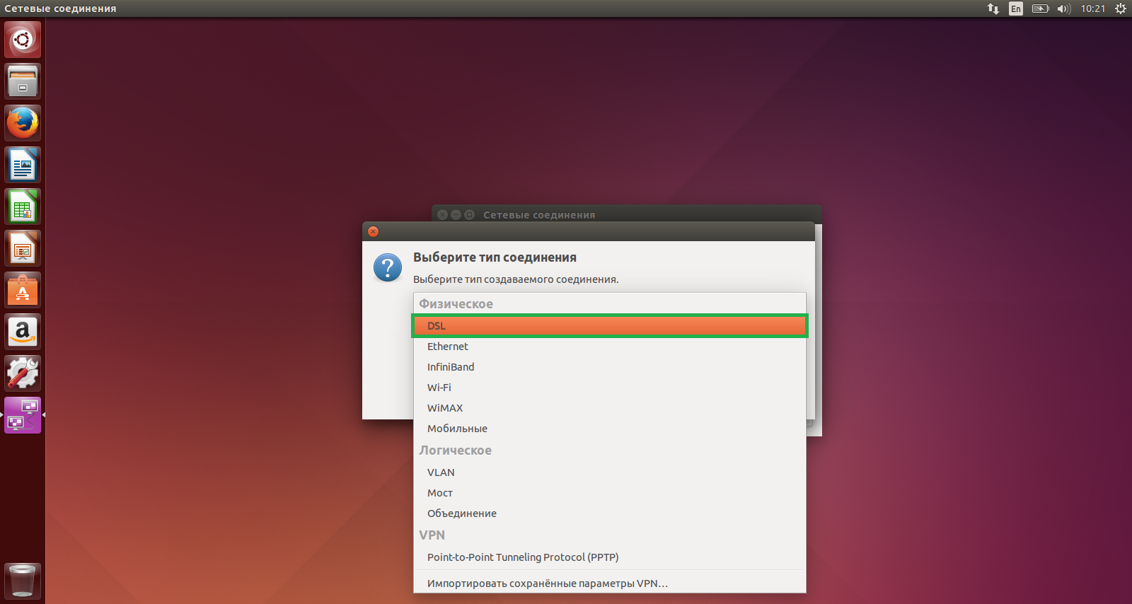Open System Settings wrench icon
1132x604 pixels.
click(x=23, y=373)
